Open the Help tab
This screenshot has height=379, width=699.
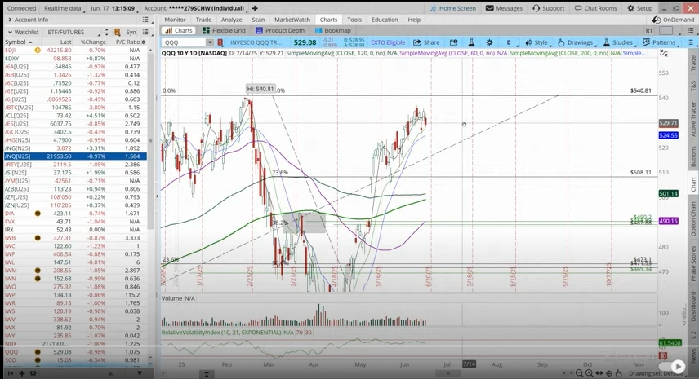[x=414, y=20]
